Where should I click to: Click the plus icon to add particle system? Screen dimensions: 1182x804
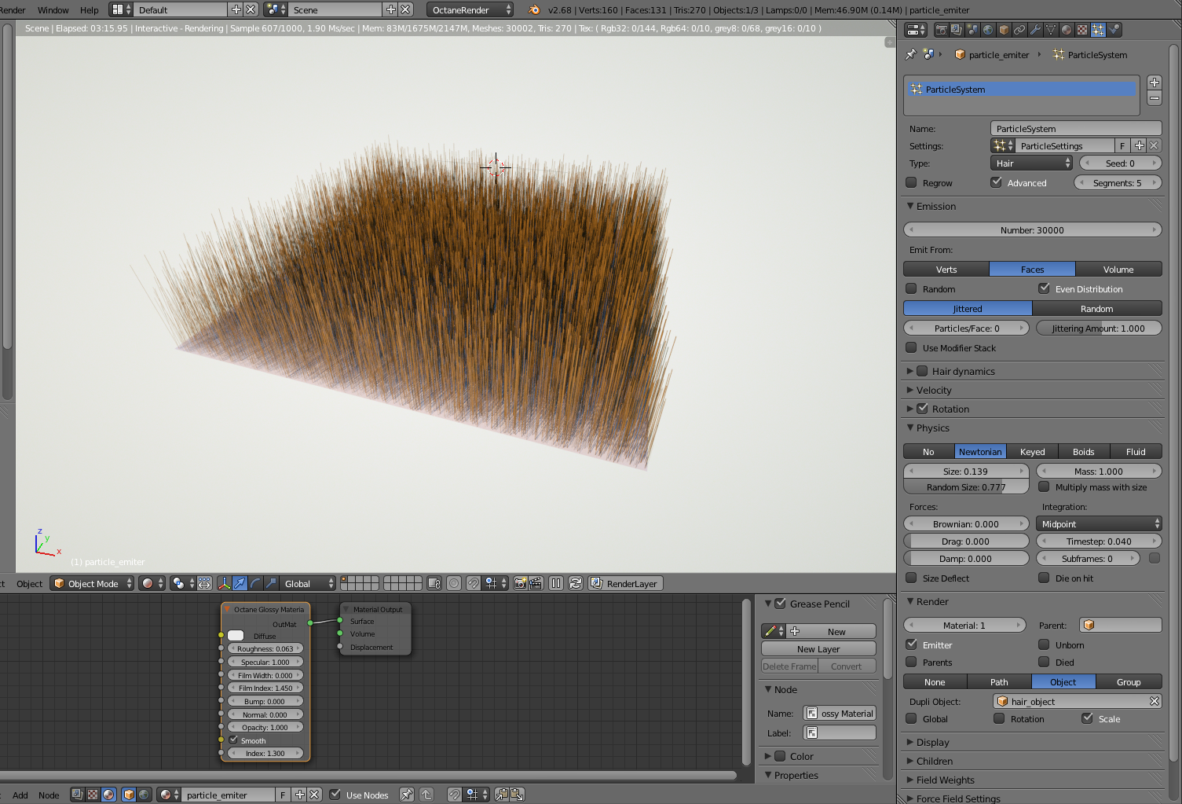coord(1154,83)
